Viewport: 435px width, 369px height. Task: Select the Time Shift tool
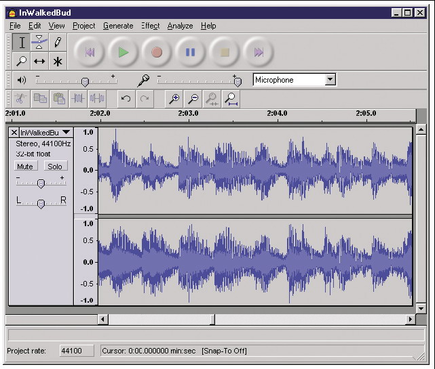tap(39, 61)
